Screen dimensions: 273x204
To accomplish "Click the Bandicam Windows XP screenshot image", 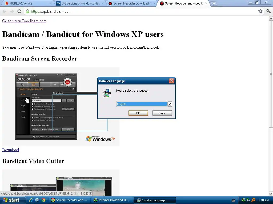I will point(61,106).
